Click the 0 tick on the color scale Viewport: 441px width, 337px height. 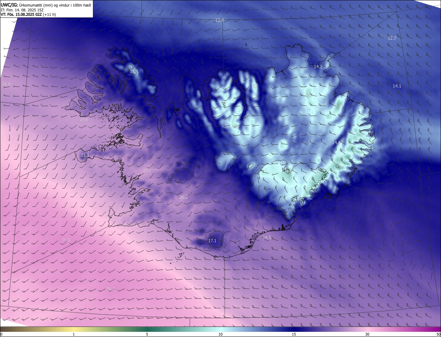tap(1, 334)
